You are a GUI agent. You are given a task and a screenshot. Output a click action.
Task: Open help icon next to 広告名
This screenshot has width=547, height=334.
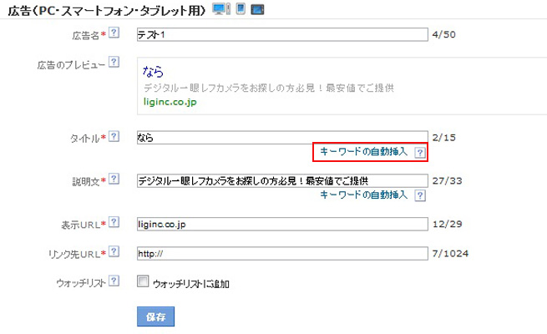114,33
